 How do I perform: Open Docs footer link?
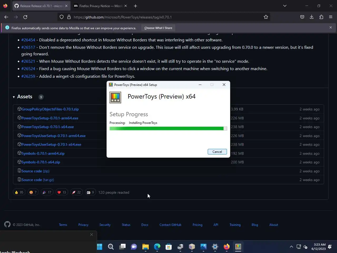tap(145, 225)
